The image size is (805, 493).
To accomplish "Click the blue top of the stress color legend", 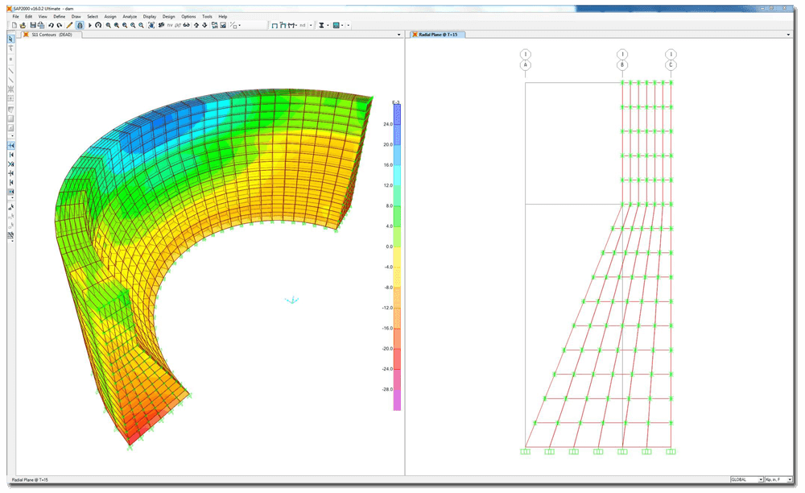I will tap(397, 113).
